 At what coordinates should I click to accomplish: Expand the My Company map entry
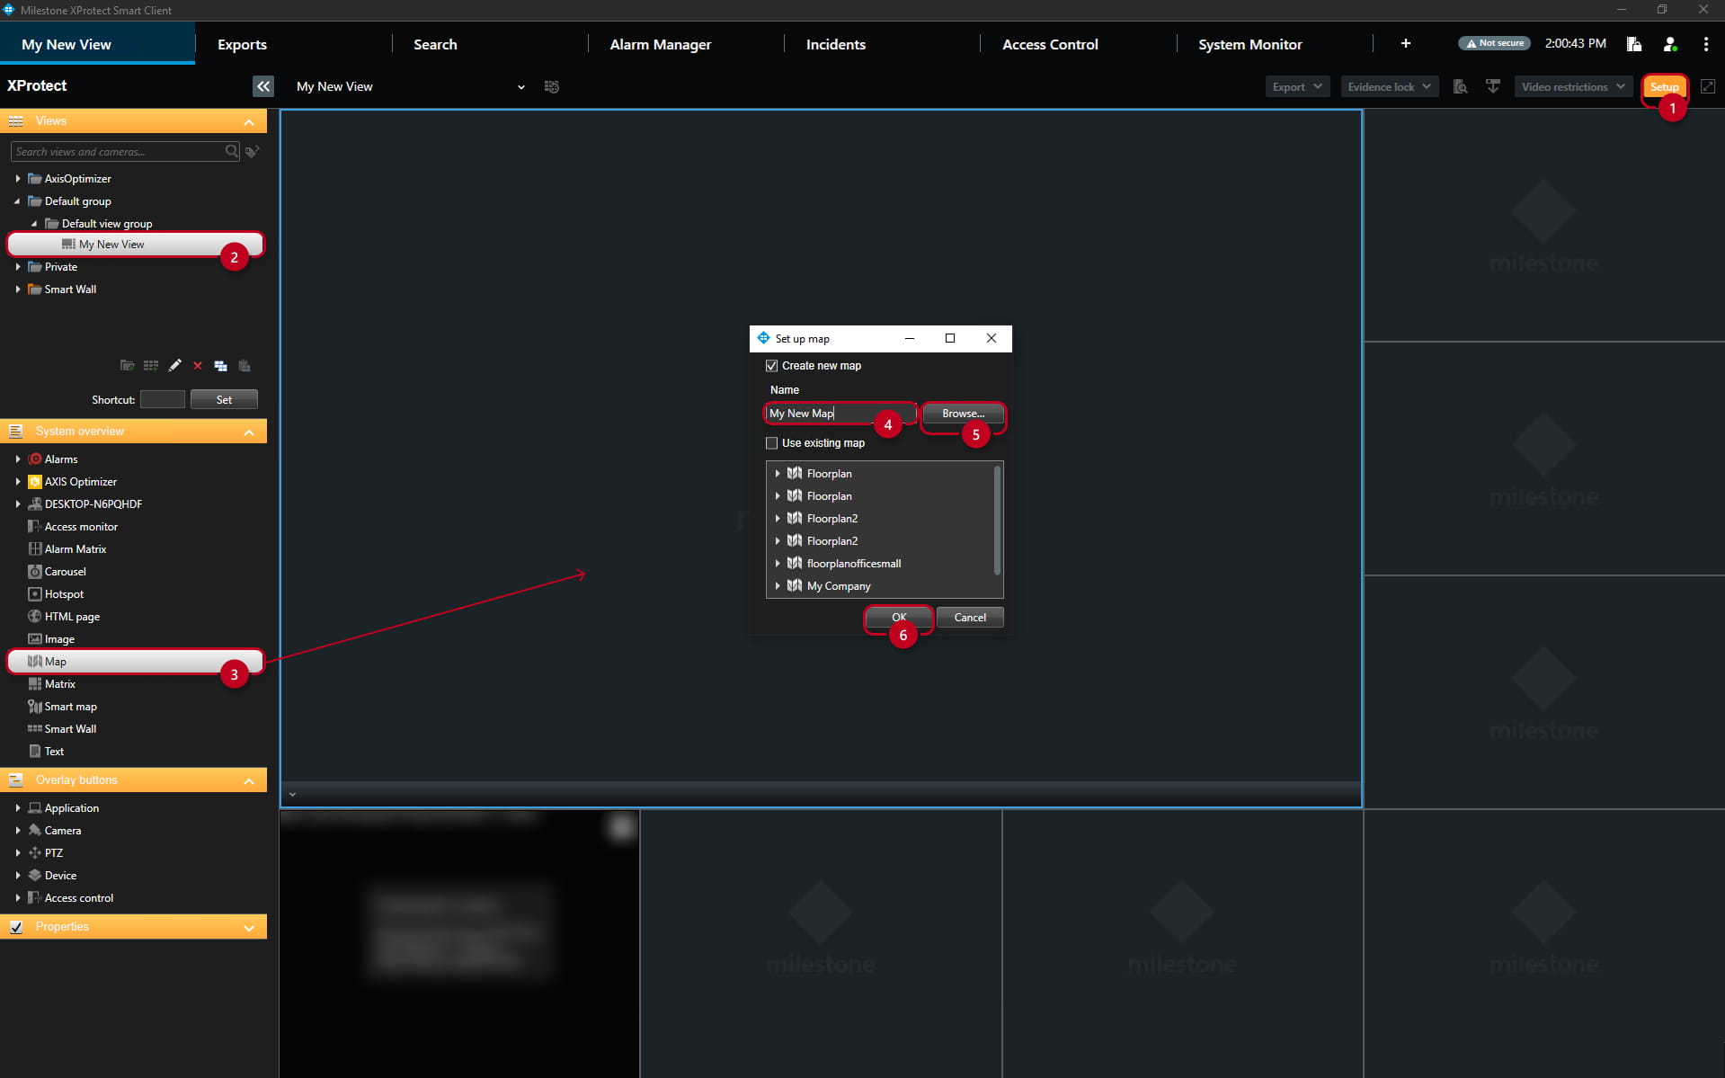[778, 586]
